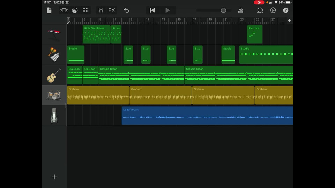The height and width of the screenshot is (188, 335).
Task: Show the Live Loops grid
Action: [85, 10]
